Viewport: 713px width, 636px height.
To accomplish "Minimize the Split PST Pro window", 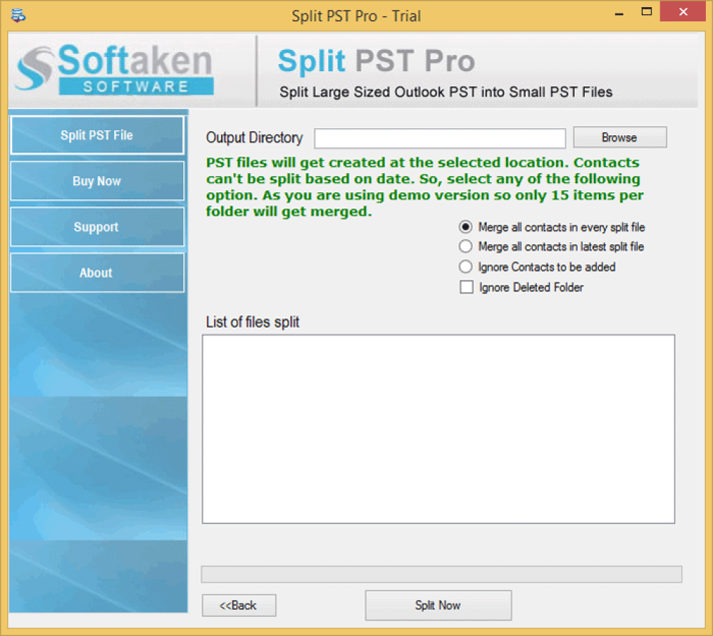I will click(615, 14).
